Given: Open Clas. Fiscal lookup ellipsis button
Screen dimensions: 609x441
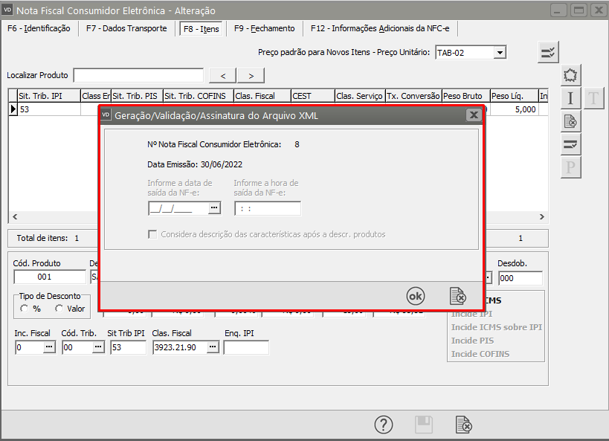Looking at the screenshot, I should tap(213, 347).
